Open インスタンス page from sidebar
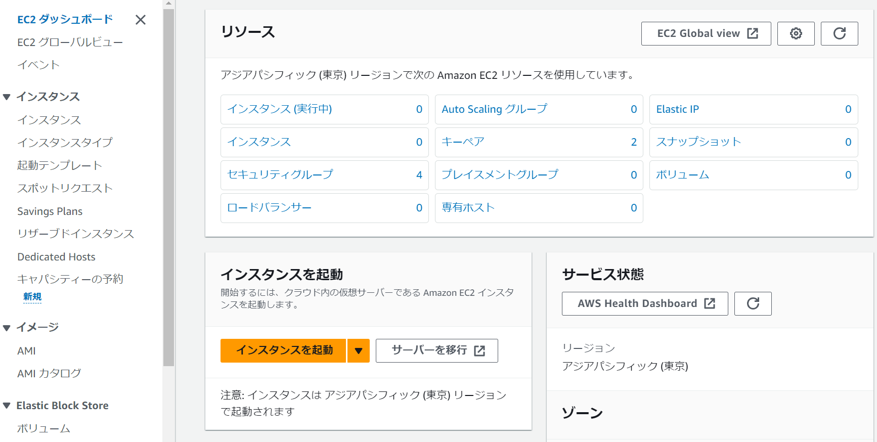 [x=49, y=120]
